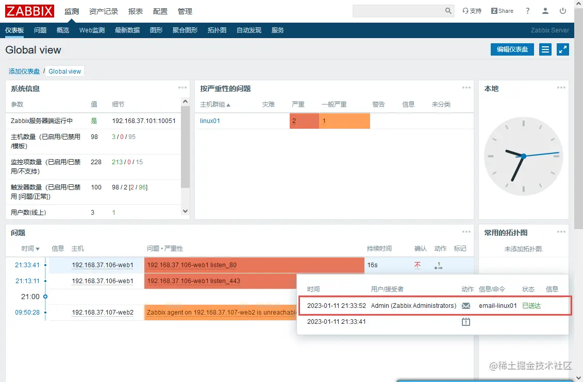583x382 pixels.
Task: Click the recovery calendar icon in the actions popup
Action: (x=466, y=321)
